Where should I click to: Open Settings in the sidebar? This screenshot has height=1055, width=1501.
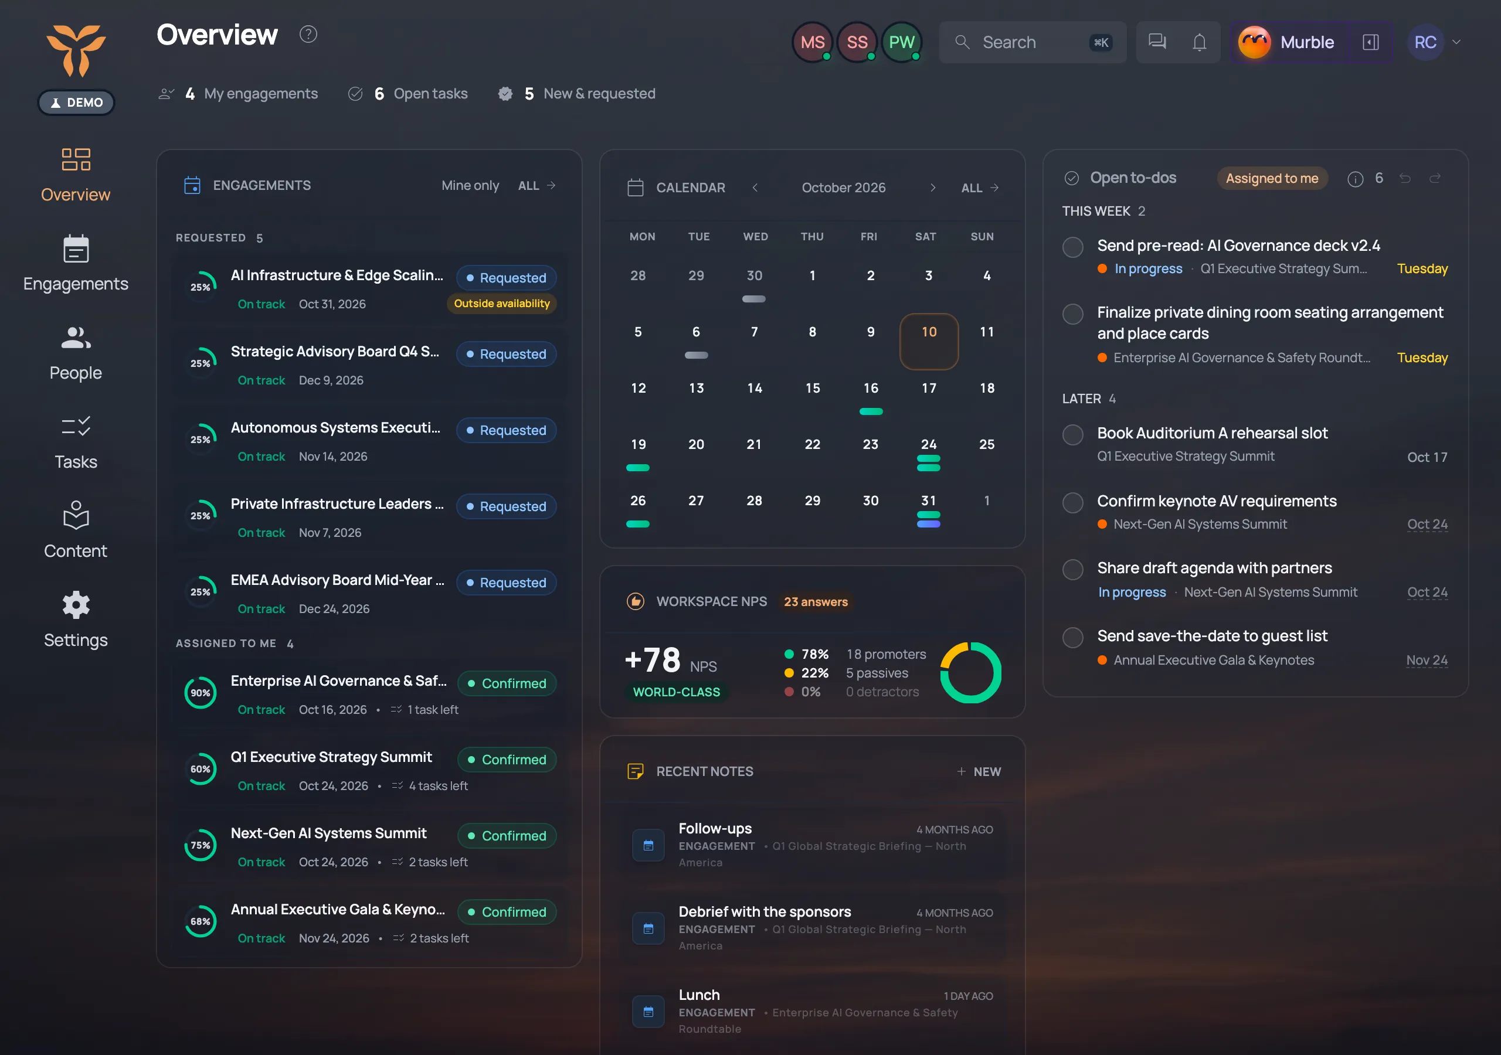click(76, 620)
